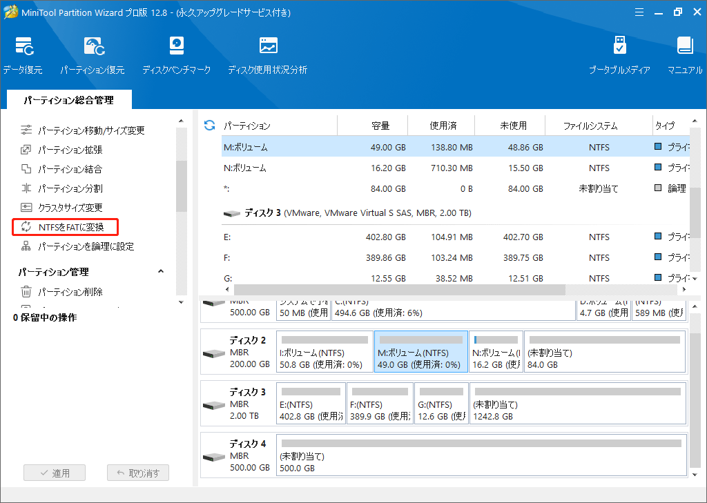Viewport: 707px width, 503px height.
Task: Select 84.0 GB unallocated block on disk 2
Action: click(605, 352)
